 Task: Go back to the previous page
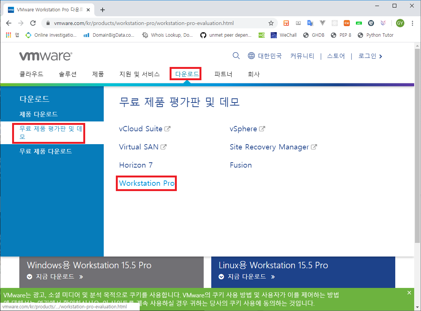click(x=9, y=23)
